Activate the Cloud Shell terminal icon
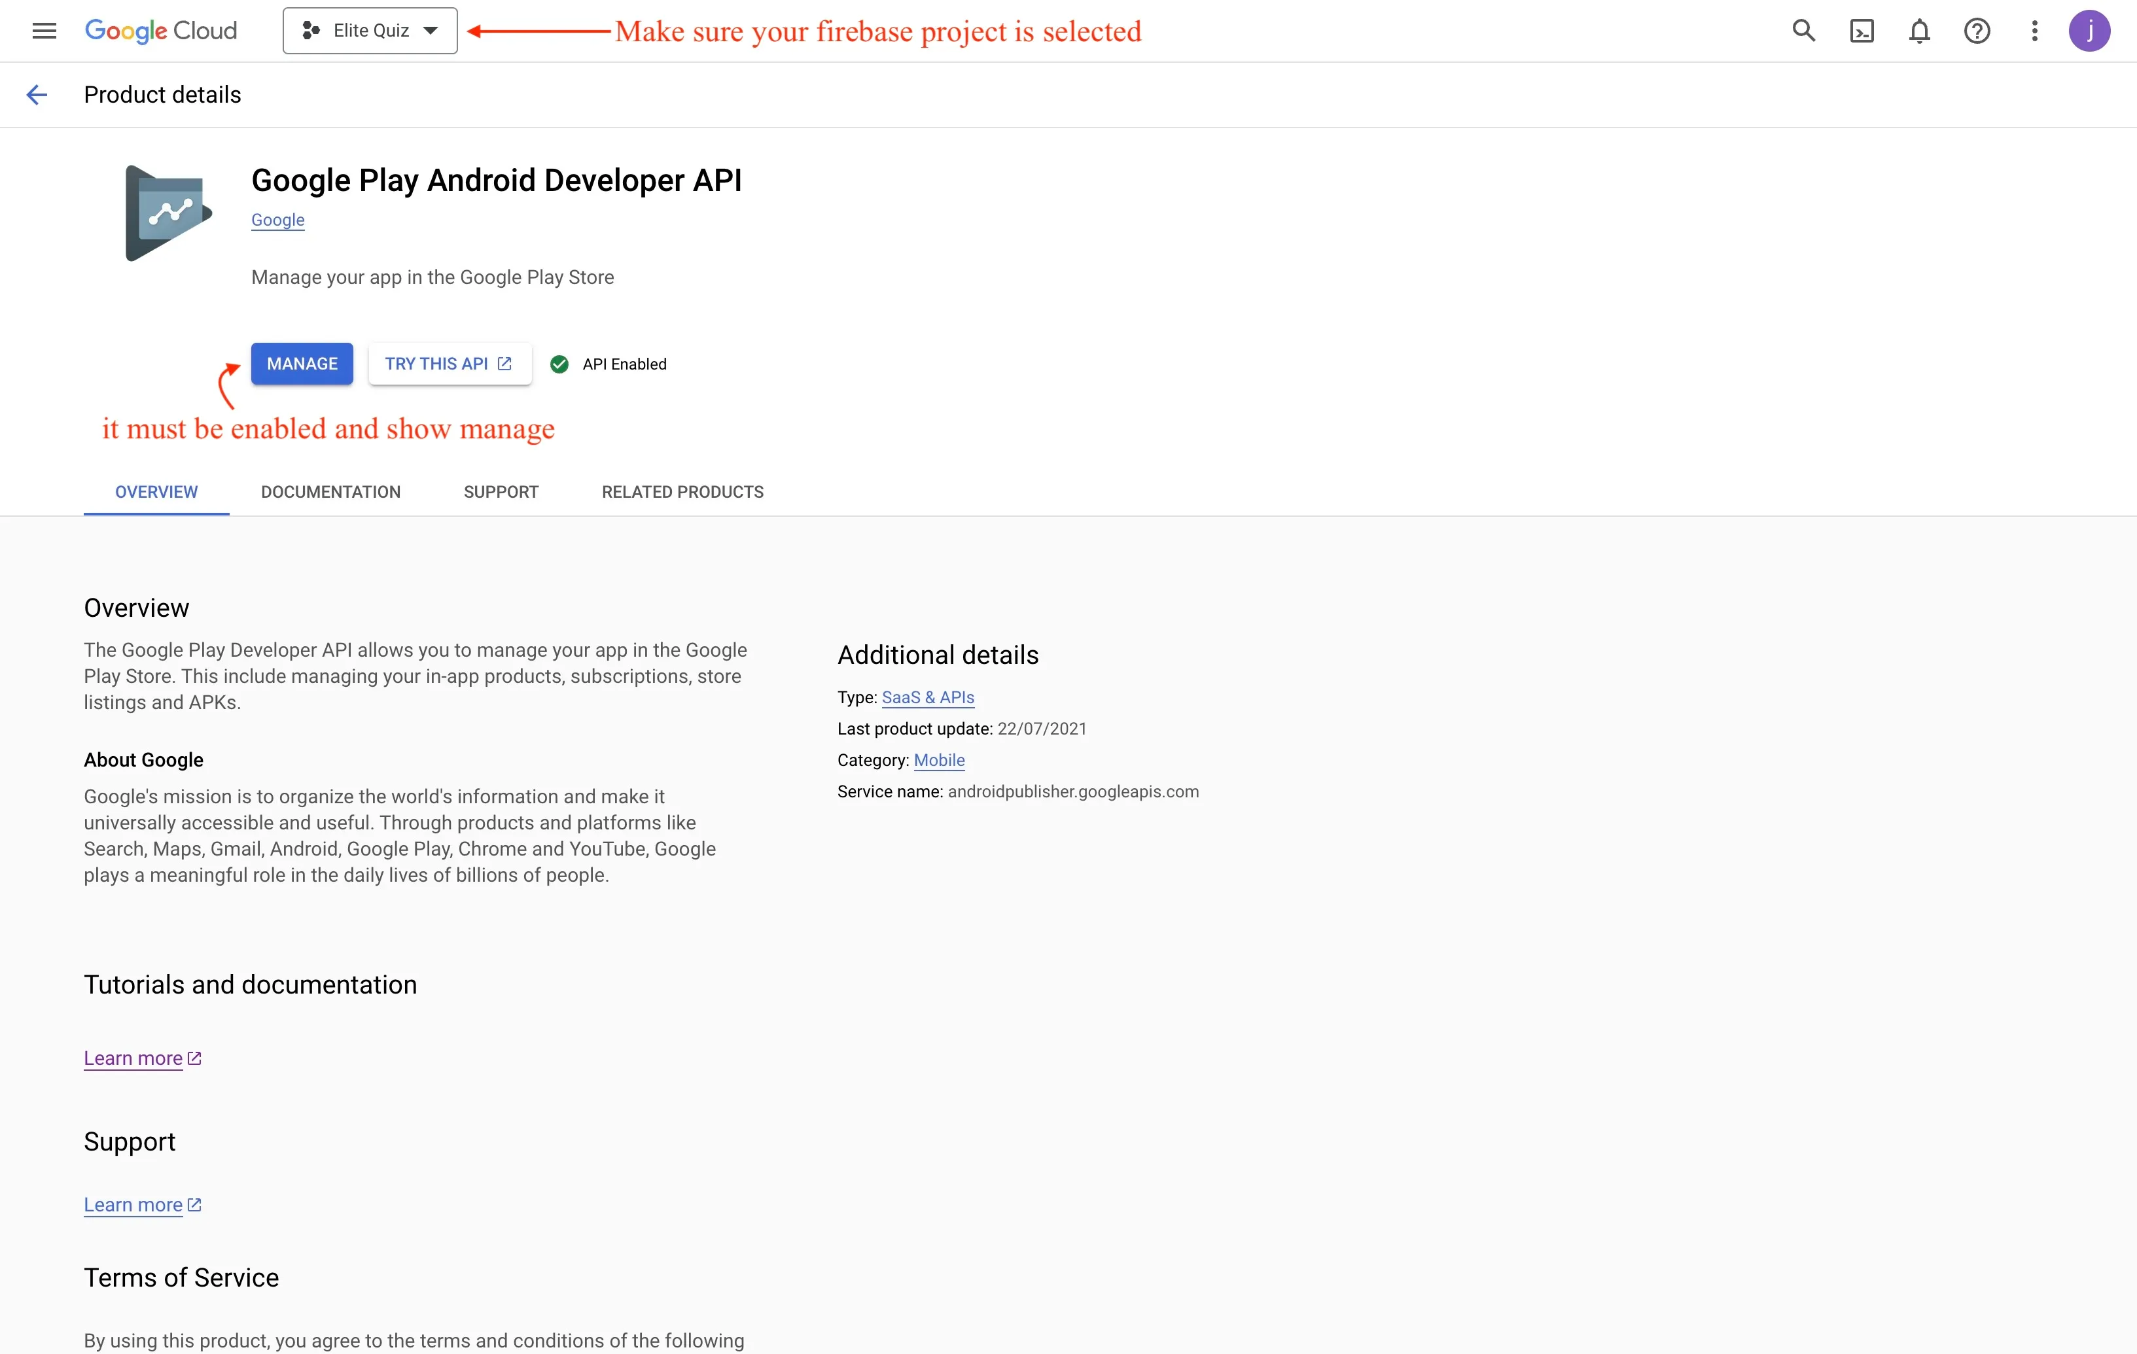The width and height of the screenshot is (2137, 1354). [x=1862, y=30]
